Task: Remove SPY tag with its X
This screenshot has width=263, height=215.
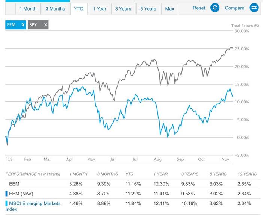Action: click(45, 25)
